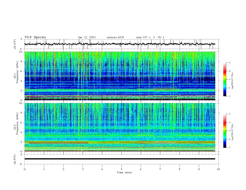Screen dimensions: 246x190
Task: Click the ch.2 spectrogram panel
Action: tap(120, 127)
